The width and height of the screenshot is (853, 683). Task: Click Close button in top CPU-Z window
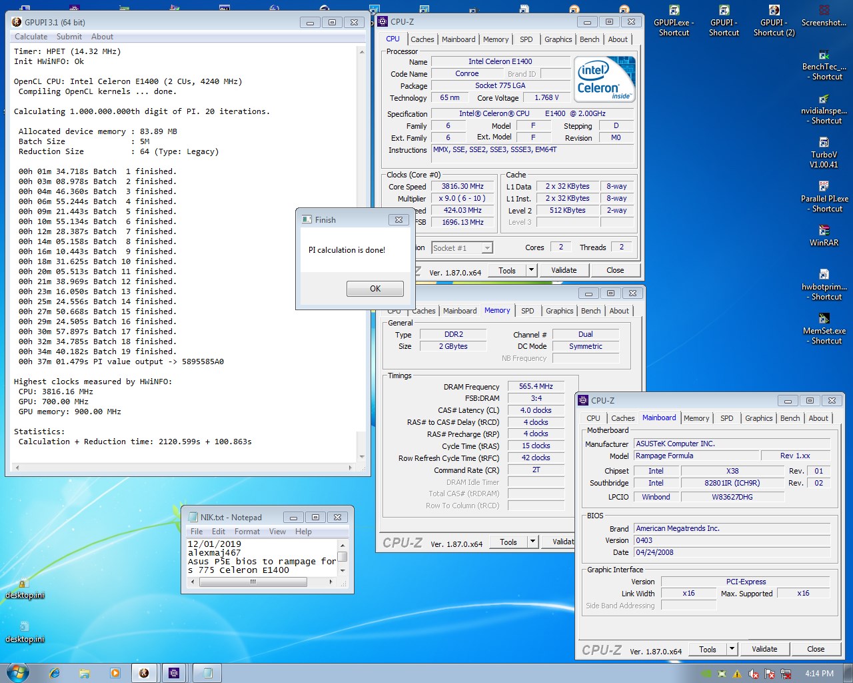(x=615, y=270)
